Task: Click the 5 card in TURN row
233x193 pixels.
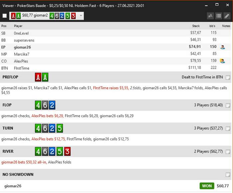Action: [60, 128]
